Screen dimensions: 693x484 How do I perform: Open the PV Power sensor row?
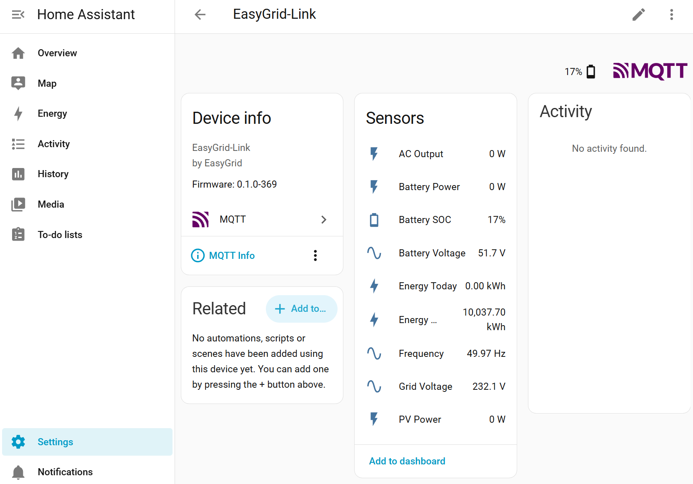435,419
